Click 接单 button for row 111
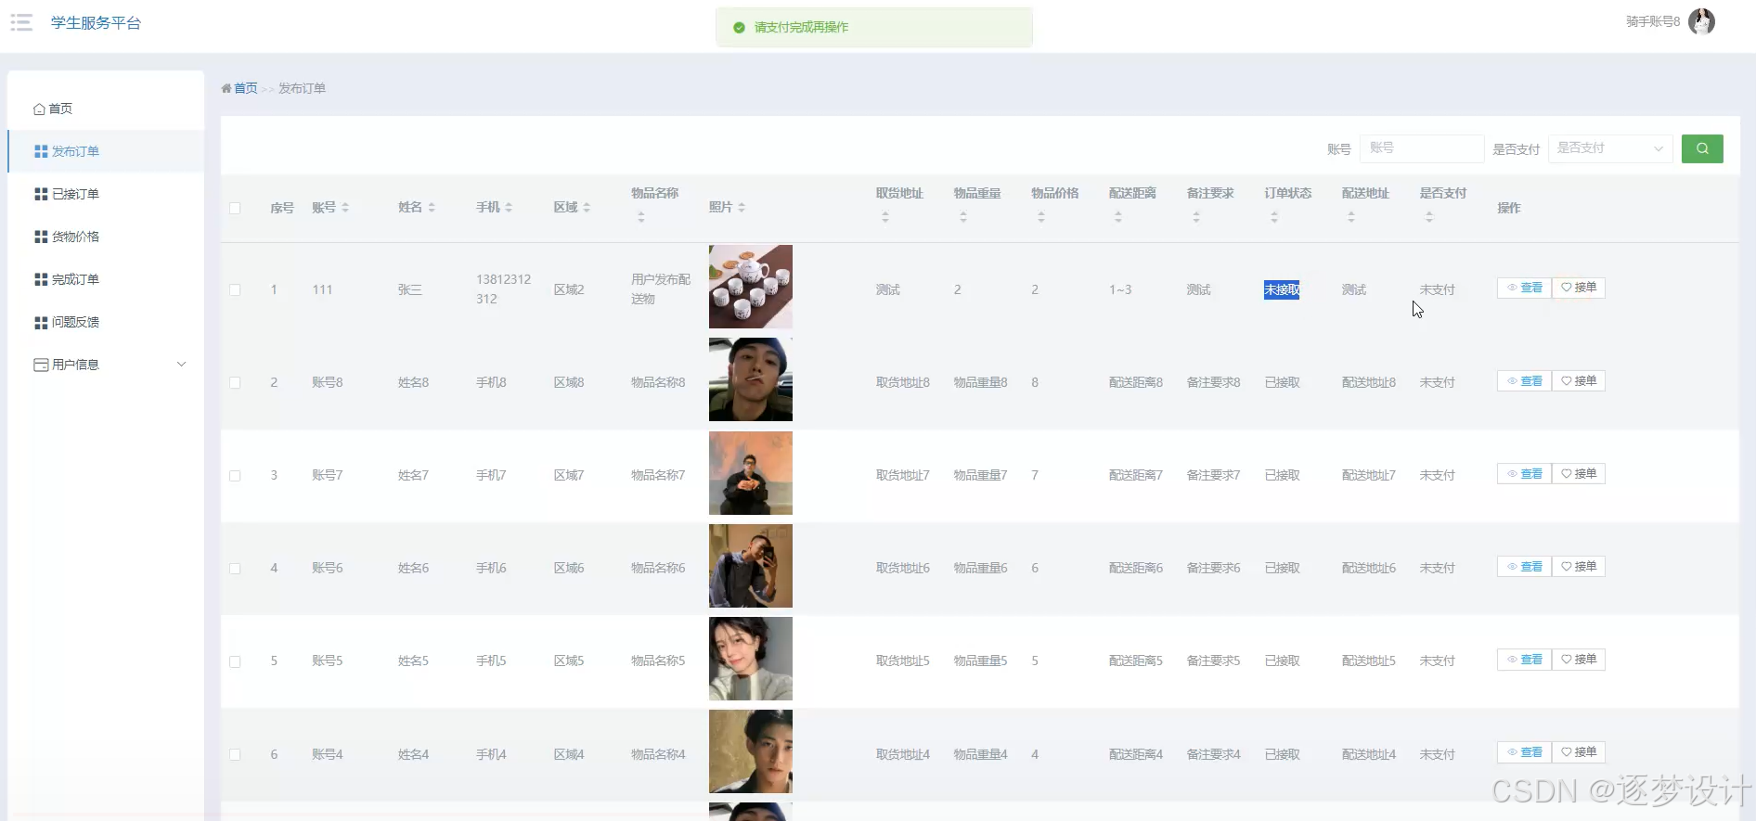Image resolution: width=1756 pixels, height=821 pixels. 1579,288
